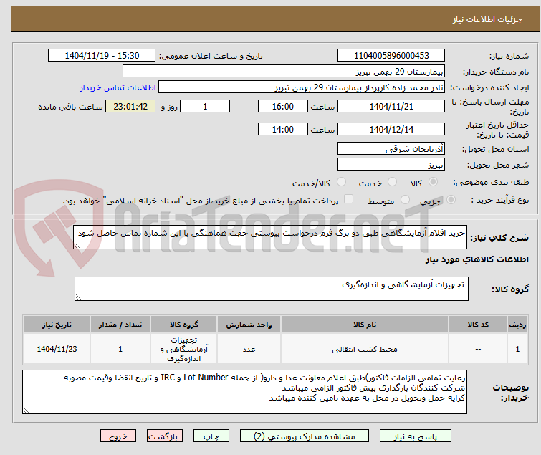Click the خروج exit button
Viewport: 541px width, 455px height.
pyautogui.click(x=118, y=436)
